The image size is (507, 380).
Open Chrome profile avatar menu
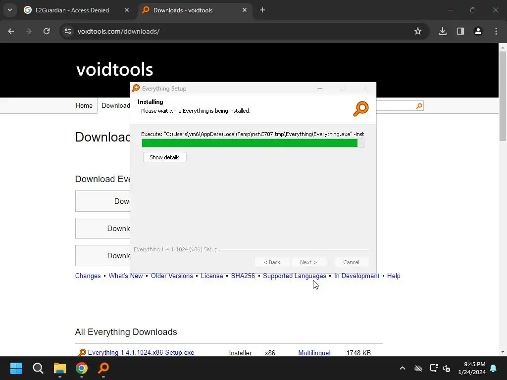pos(478,31)
